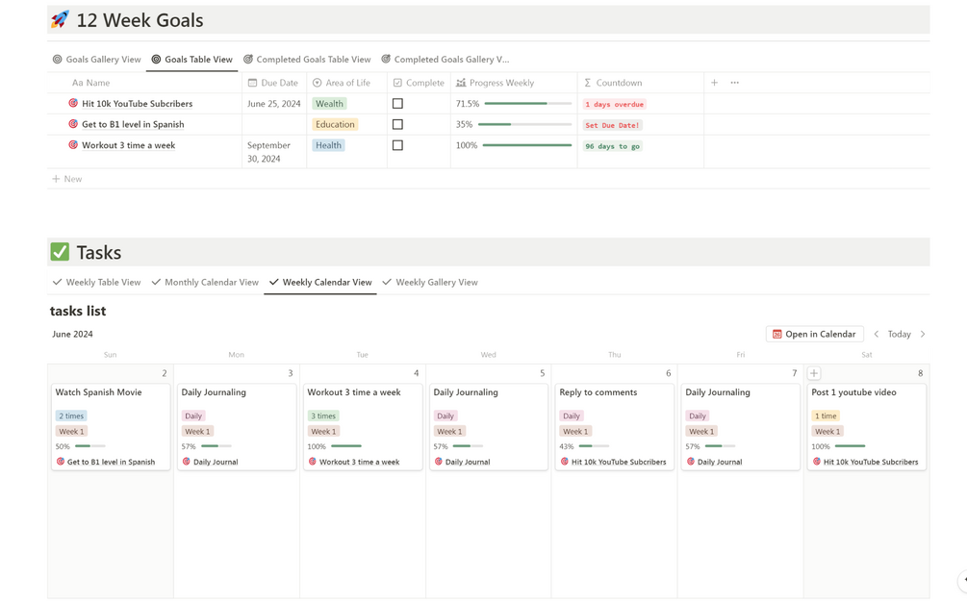Screen dimensions: 967x604
Task: Click plus icon on Saturday 8 calendar cell
Action: click(814, 373)
